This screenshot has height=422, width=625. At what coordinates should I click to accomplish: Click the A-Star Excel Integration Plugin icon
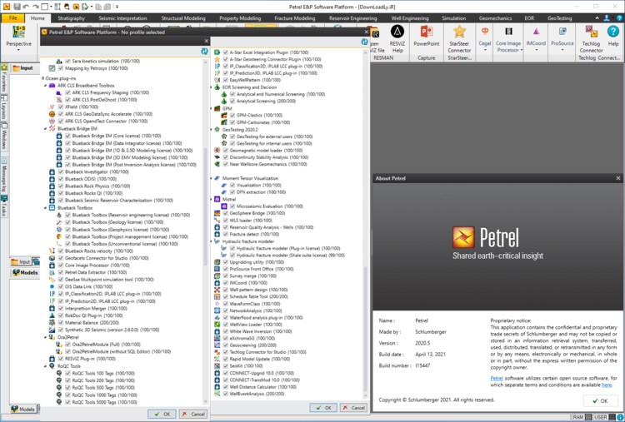point(217,52)
